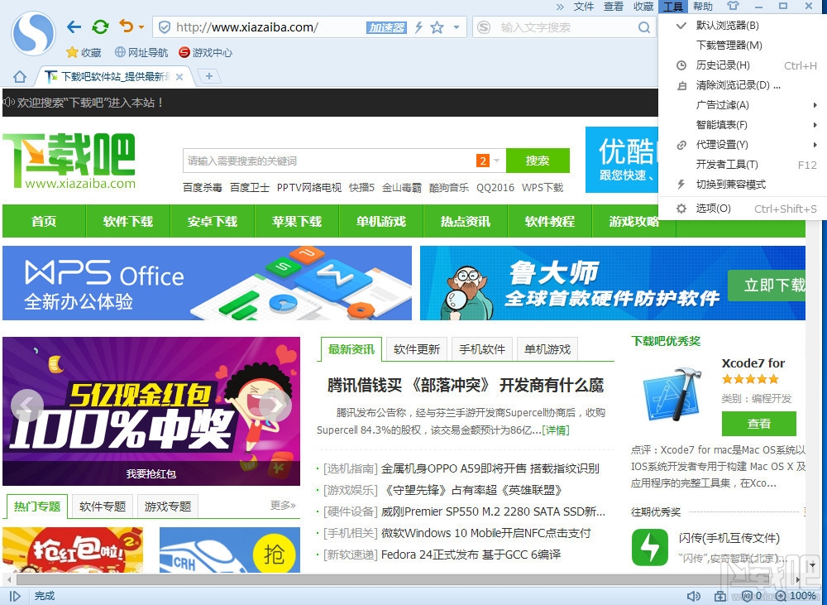Click the Sogou search engine icon
Screen dimensions: 827x605
coord(484,27)
